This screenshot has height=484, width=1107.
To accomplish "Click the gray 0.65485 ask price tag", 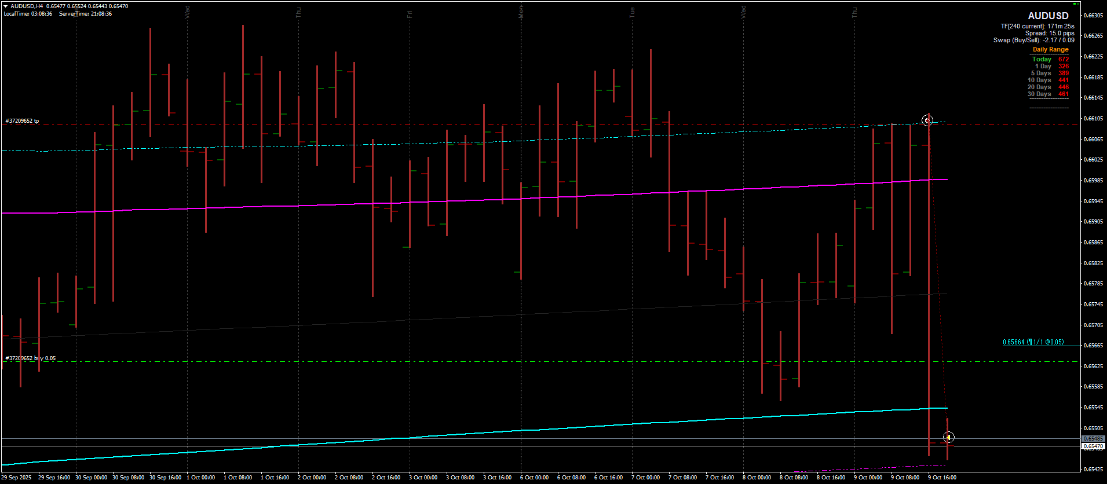I will [x=1093, y=439].
